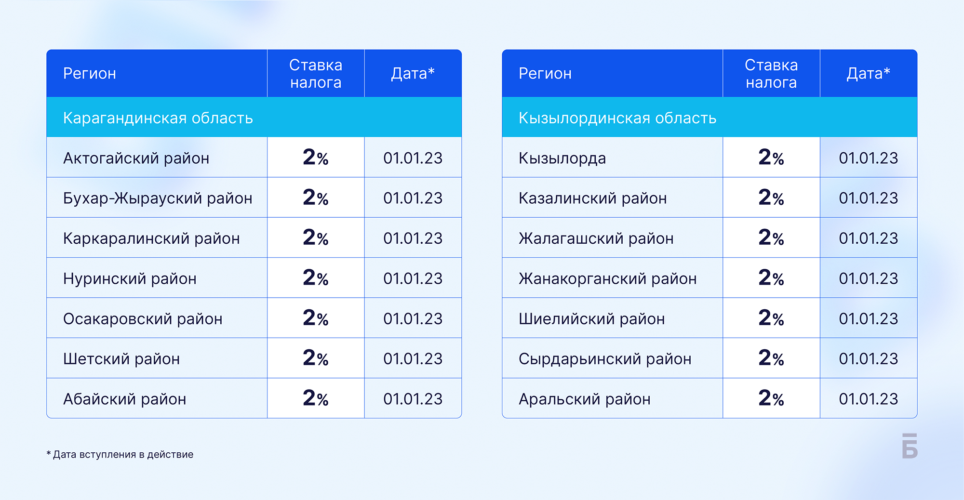
Task: Click the Сырдарьинский район cell
Action: click(x=613, y=358)
